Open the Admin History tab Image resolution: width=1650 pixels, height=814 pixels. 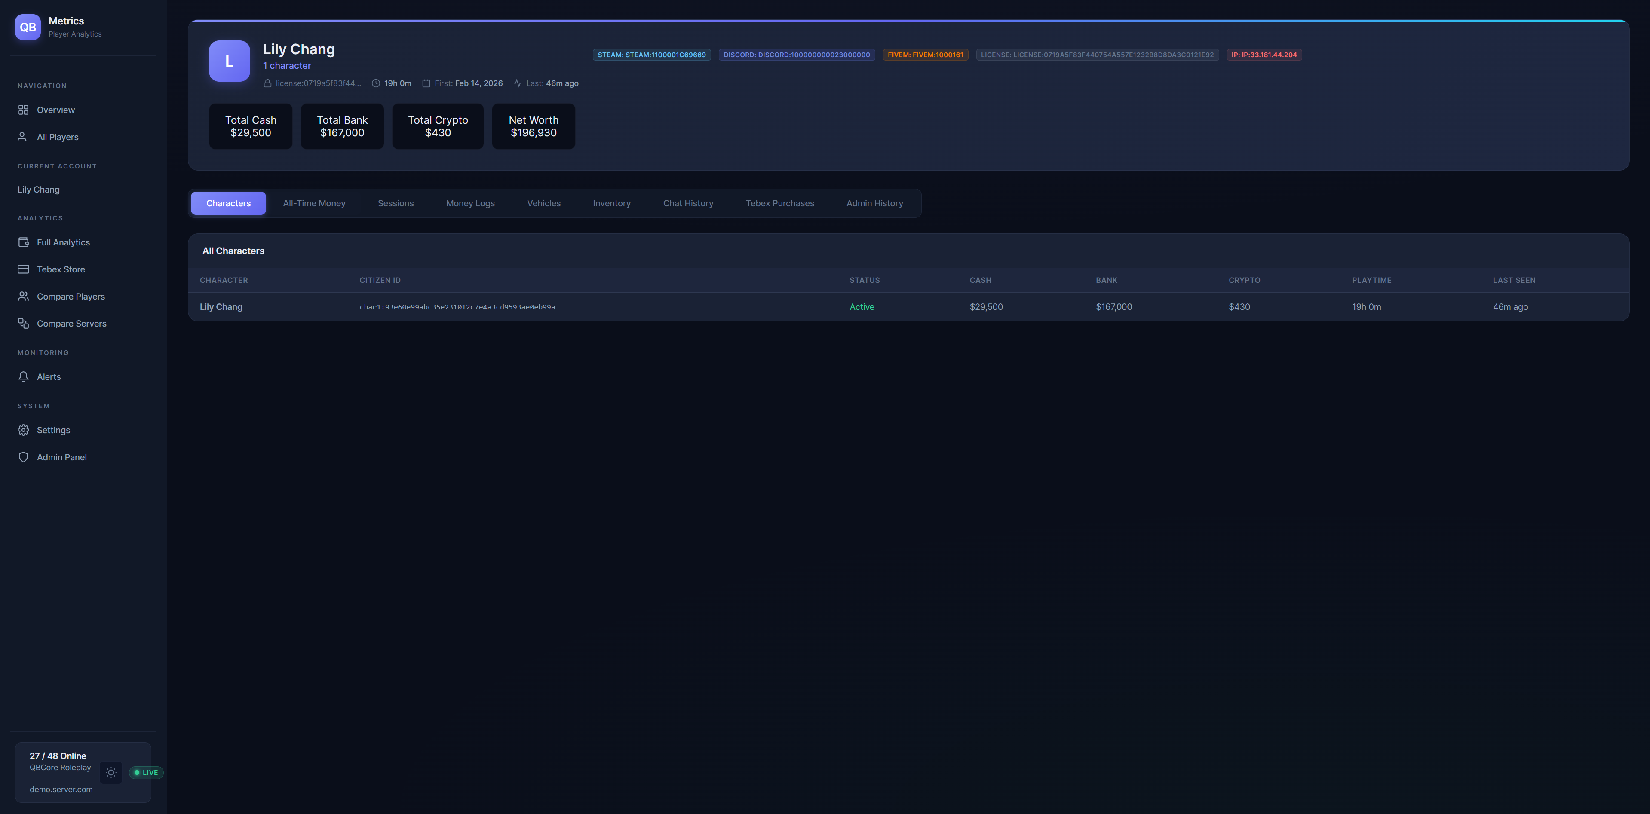click(874, 203)
